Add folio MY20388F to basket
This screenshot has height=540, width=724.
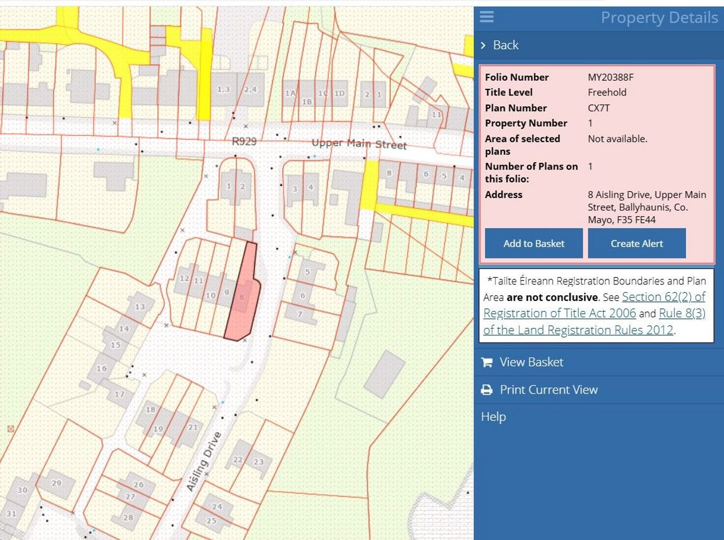534,244
